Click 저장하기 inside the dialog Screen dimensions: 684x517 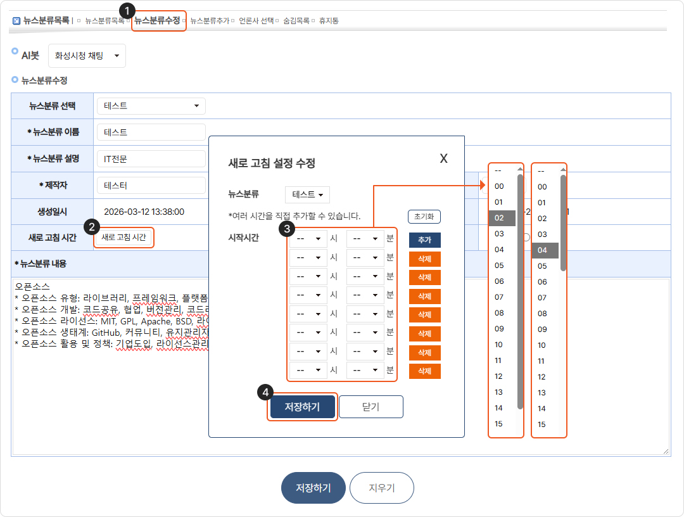302,407
